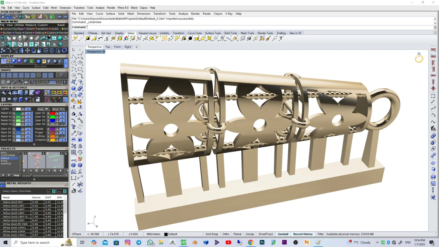The height and width of the screenshot is (247, 439).
Task: Click the Select Color wheel icon
Action: click(x=126, y=38)
